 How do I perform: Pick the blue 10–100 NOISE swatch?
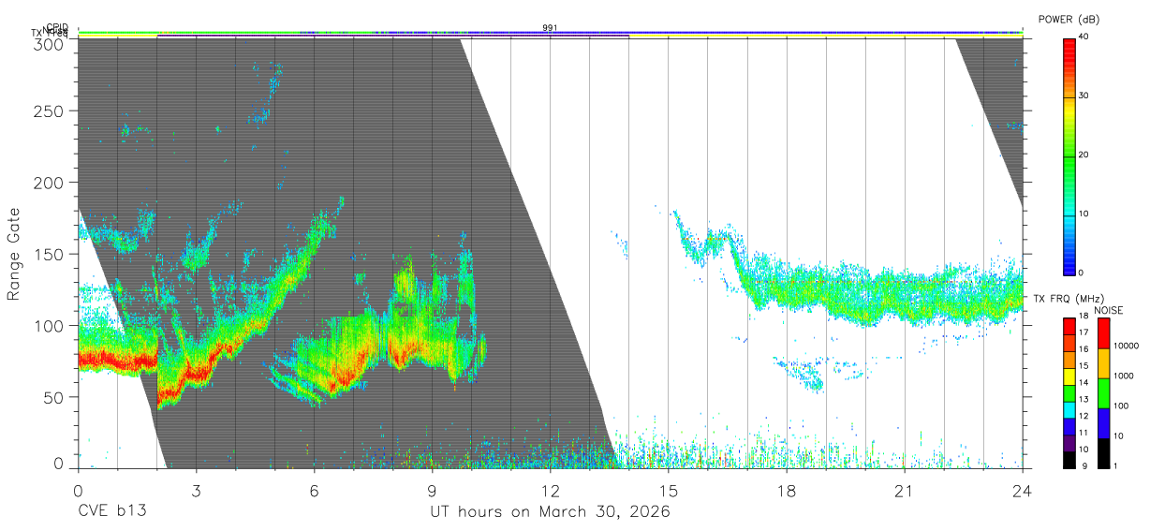click(1103, 423)
